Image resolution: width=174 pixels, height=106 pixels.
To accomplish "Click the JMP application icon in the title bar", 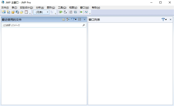I will 3,2.
